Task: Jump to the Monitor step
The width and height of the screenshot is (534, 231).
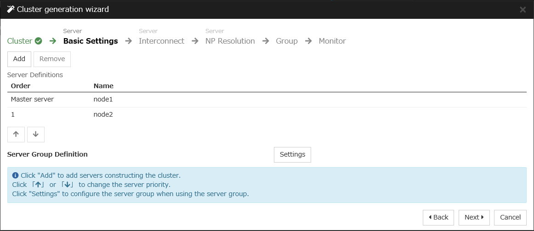Action: 332,41
